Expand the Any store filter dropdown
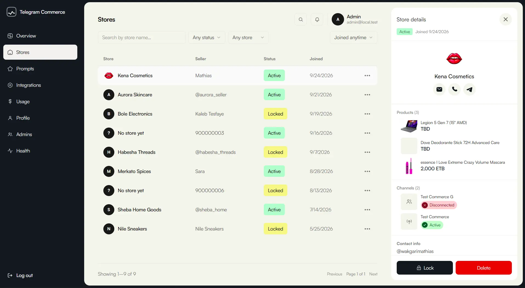This screenshot has width=525, height=288. tap(248, 38)
